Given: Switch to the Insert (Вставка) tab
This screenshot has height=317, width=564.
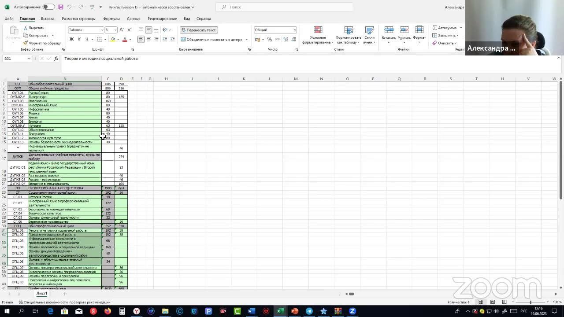Looking at the screenshot, I should click(x=48, y=18).
